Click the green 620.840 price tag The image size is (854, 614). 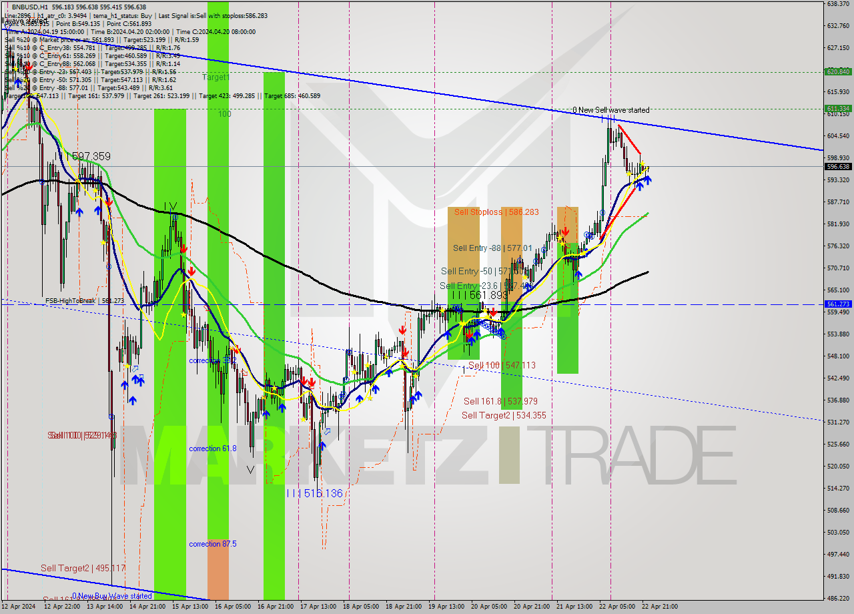[838, 71]
